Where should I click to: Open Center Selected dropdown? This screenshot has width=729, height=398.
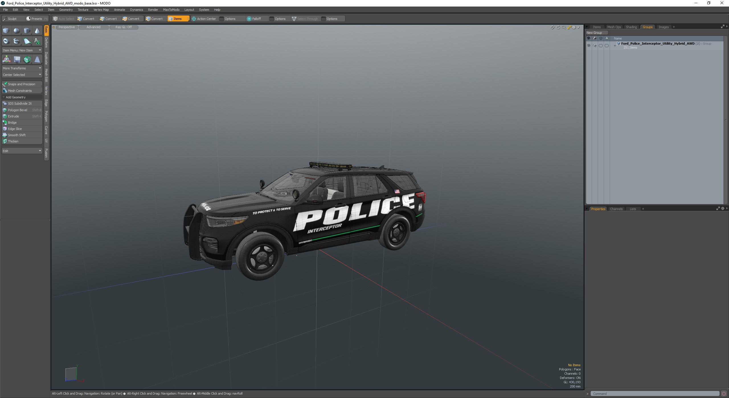pyautogui.click(x=22, y=75)
